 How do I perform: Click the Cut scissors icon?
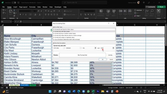14,10
